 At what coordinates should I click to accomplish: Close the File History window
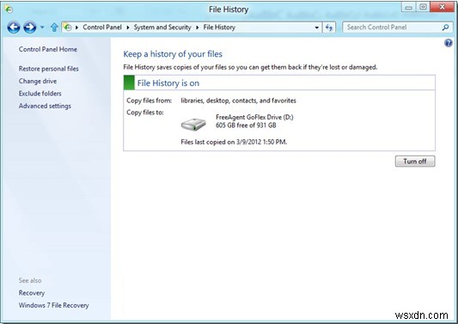443,7
